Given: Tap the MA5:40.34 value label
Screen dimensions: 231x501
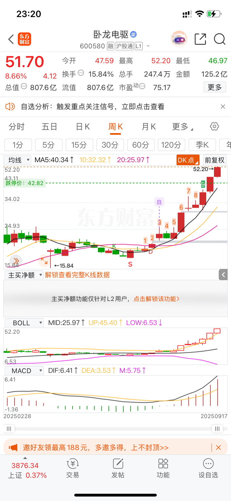Looking at the screenshot, I should point(54,160).
